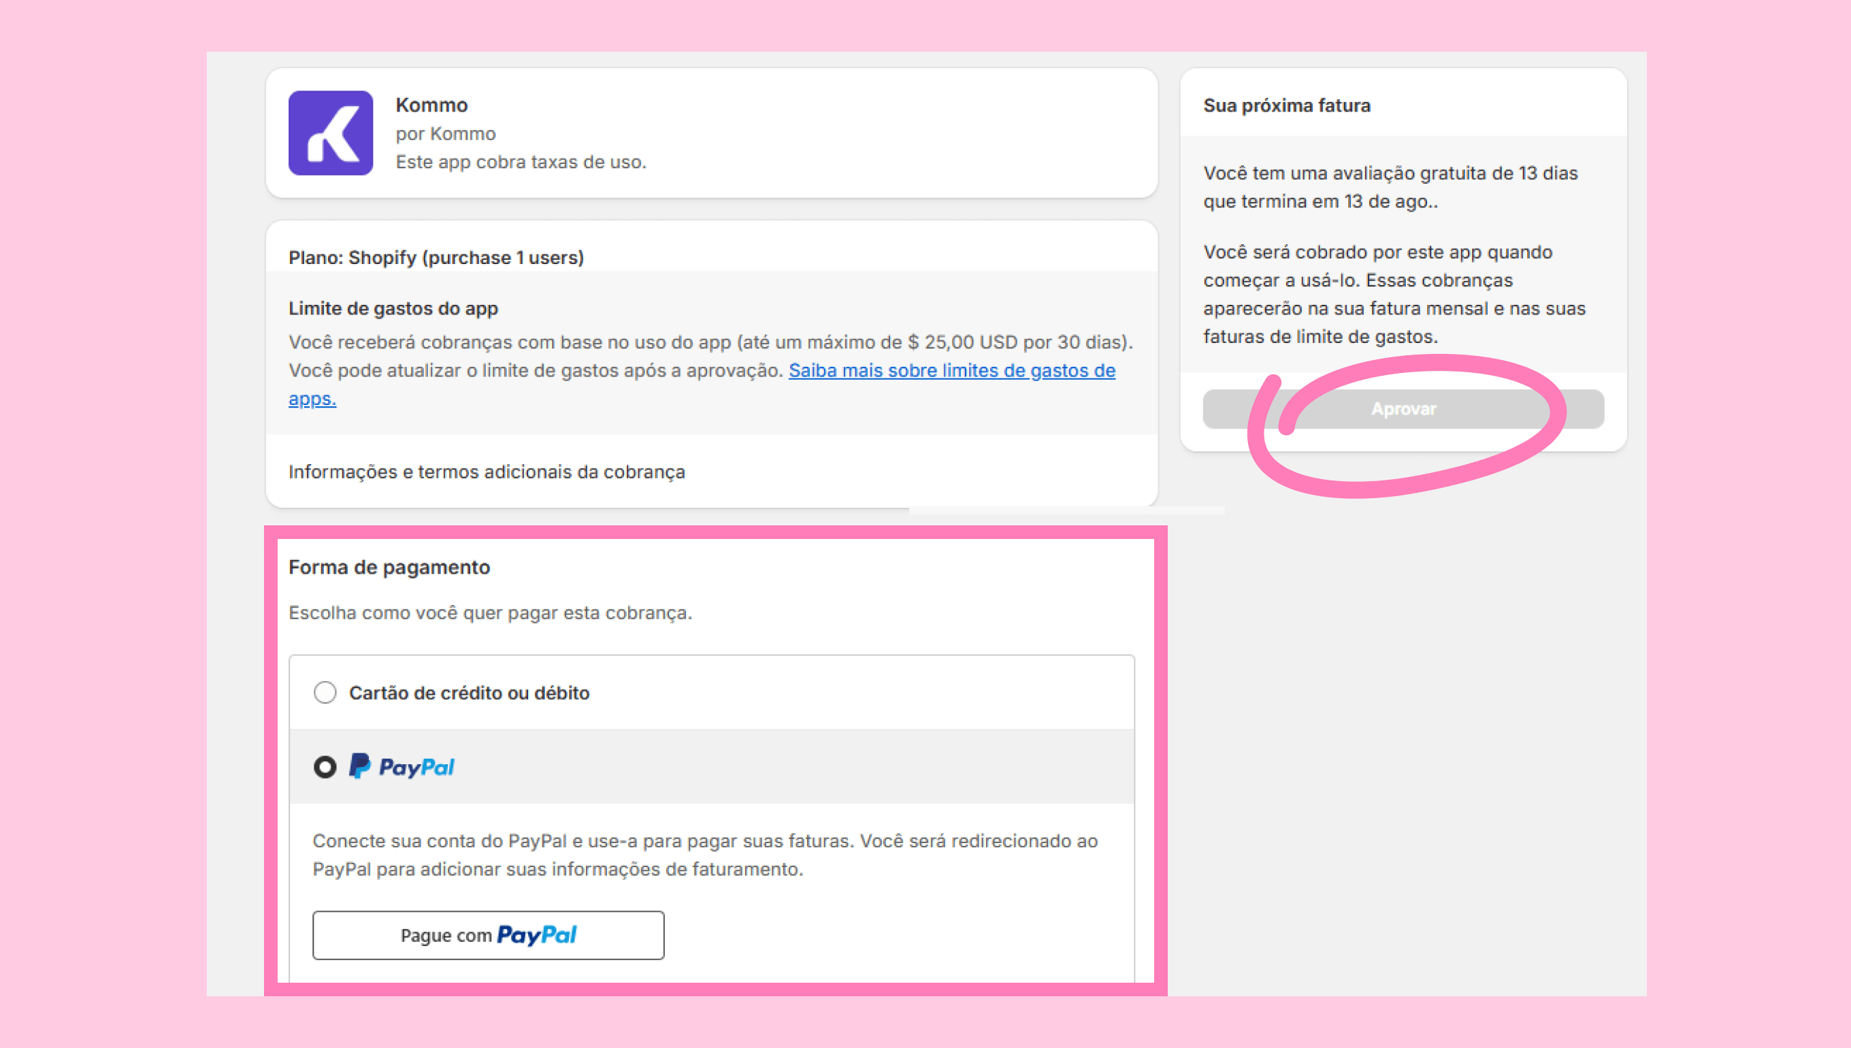Click 'Este app cobra taxas de uso.' text
This screenshot has width=1851, height=1048.
coord(521,162)
